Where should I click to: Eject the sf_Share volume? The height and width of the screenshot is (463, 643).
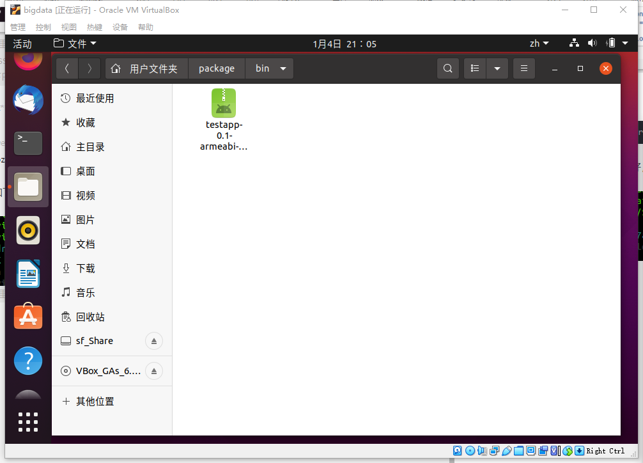[153, 341]
